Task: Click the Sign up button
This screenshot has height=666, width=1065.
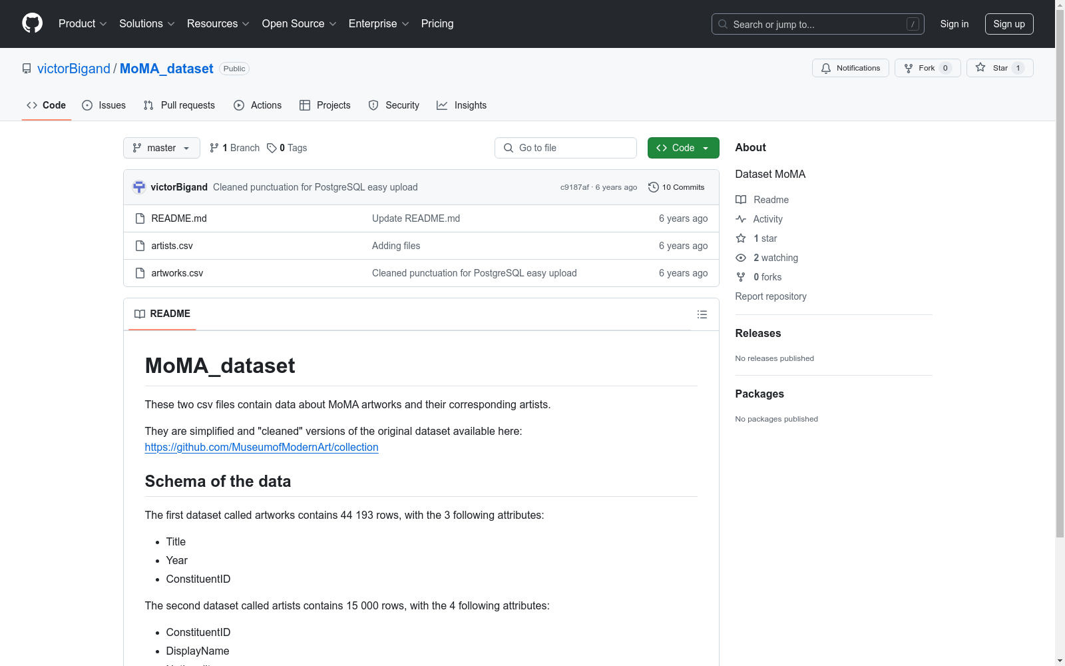Action: coord(1009,24)
